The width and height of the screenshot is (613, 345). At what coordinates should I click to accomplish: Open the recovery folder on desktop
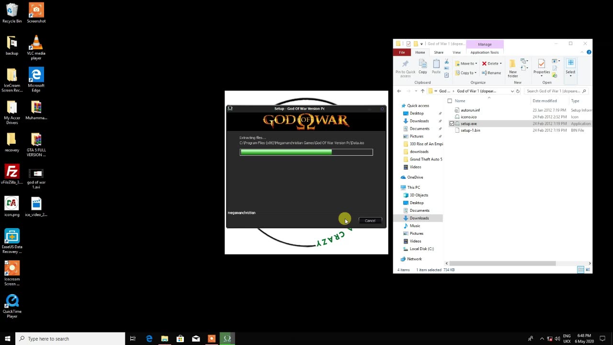pyautogui.click(x=12, y=142)
